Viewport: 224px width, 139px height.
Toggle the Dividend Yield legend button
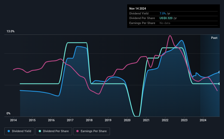click(x=19, y=131)
